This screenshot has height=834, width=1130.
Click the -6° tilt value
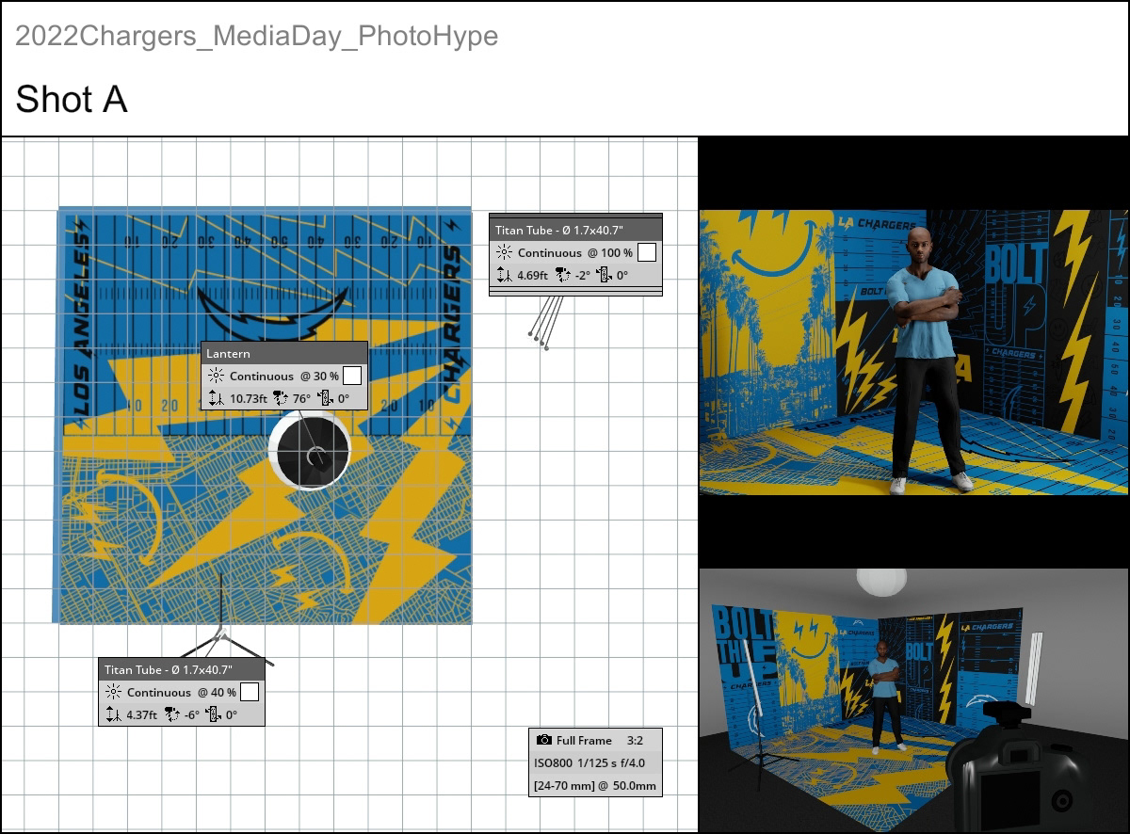click(x=192, y=715)
